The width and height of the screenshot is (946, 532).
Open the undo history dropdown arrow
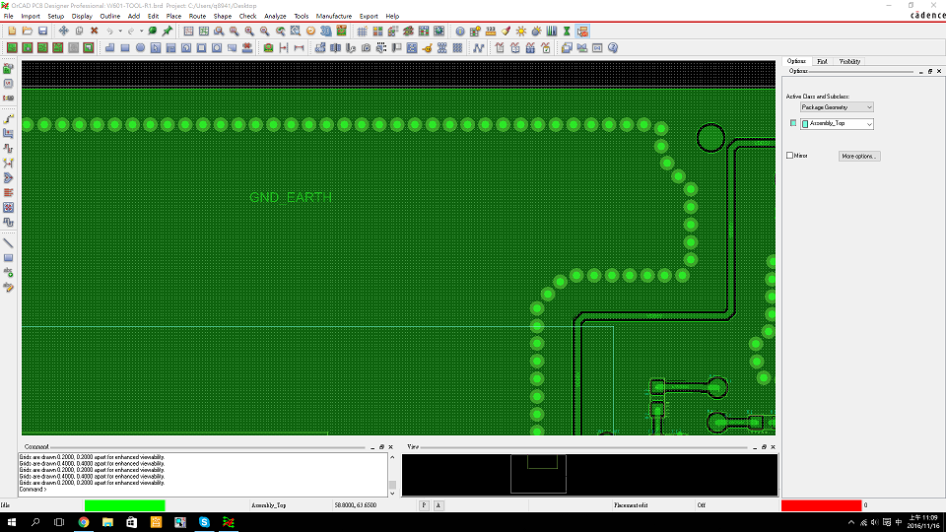pyautogui.click(x=121, y=32)
